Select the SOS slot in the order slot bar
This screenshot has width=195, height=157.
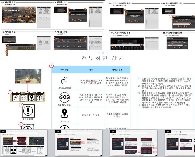pos(23,98)
